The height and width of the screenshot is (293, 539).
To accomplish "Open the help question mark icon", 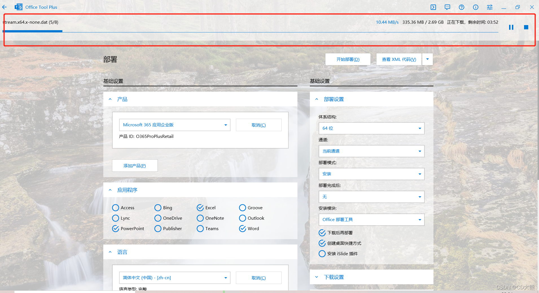I will coord(461,7).
